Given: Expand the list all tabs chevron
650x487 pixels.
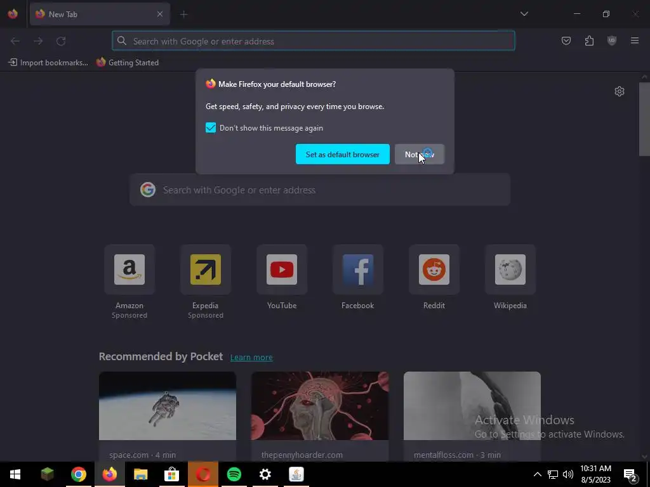Looking at the screenshot, I should click(524, 14).
